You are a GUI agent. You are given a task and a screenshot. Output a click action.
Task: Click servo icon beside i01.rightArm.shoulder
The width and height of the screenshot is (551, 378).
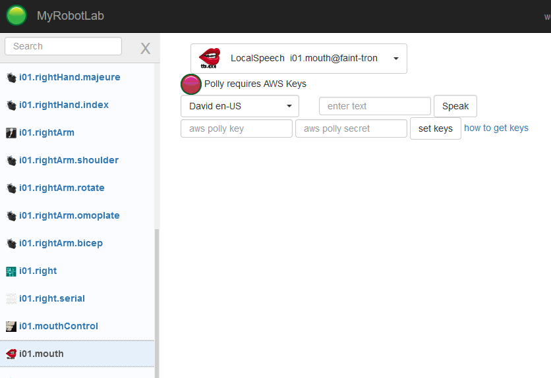(11, 161)
